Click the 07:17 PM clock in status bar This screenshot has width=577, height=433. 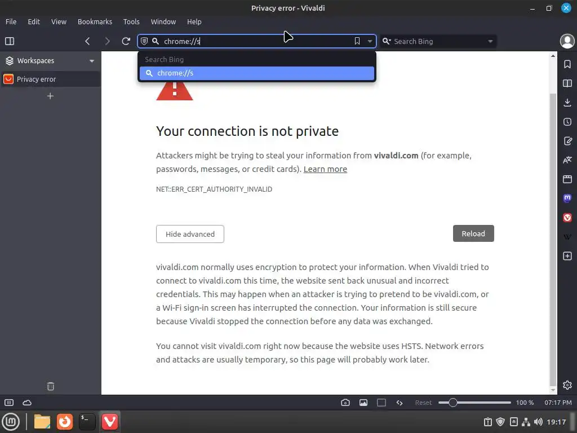pos(558,403)
